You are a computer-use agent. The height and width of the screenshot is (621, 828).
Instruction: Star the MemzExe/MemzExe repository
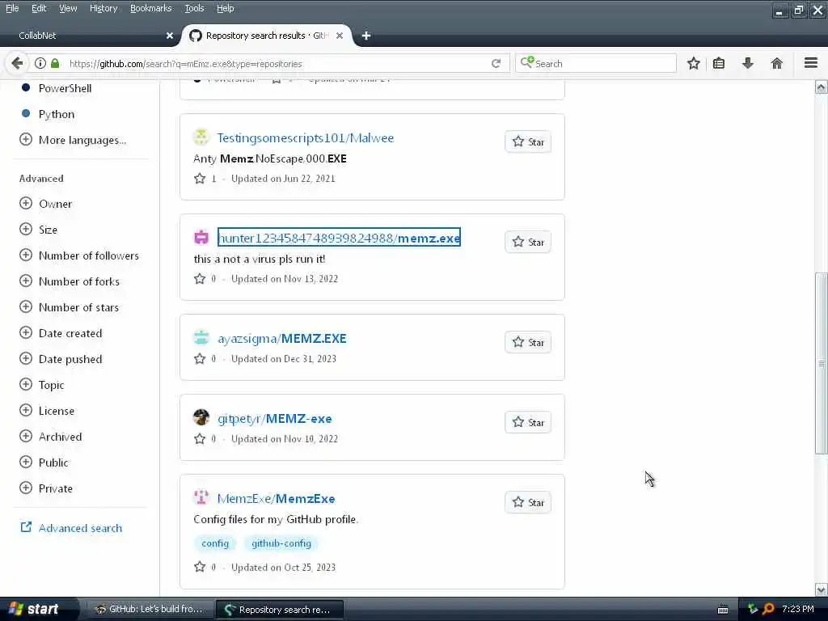click(528, 502)
